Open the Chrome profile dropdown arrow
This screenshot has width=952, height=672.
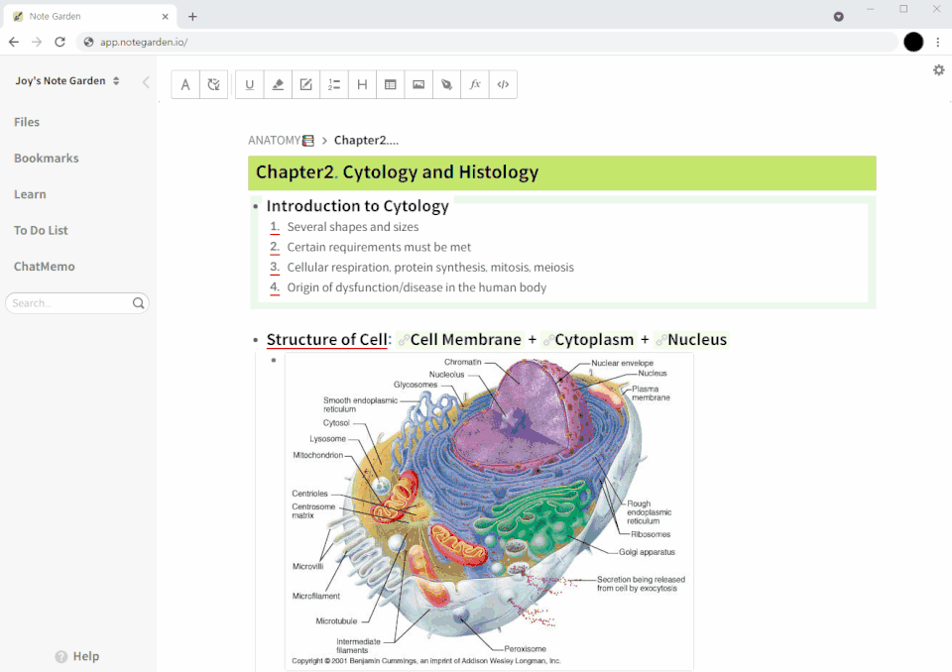click(838, 17)
